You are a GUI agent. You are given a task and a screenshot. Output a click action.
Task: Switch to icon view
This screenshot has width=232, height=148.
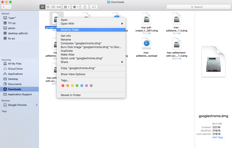pyautogui.click(x=42, y=7)
